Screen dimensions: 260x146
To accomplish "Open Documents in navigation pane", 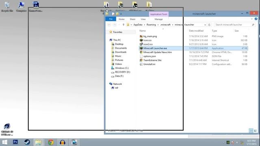I will click(121, 48).
